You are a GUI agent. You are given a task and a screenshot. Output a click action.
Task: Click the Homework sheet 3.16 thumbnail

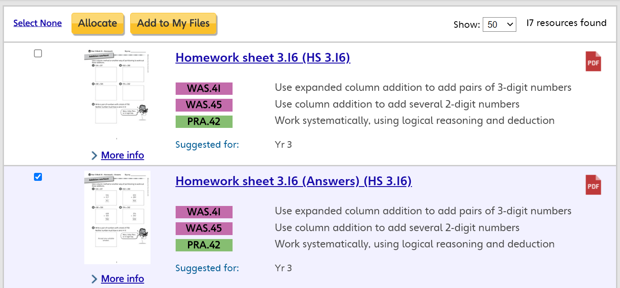(x=117, y=94)
